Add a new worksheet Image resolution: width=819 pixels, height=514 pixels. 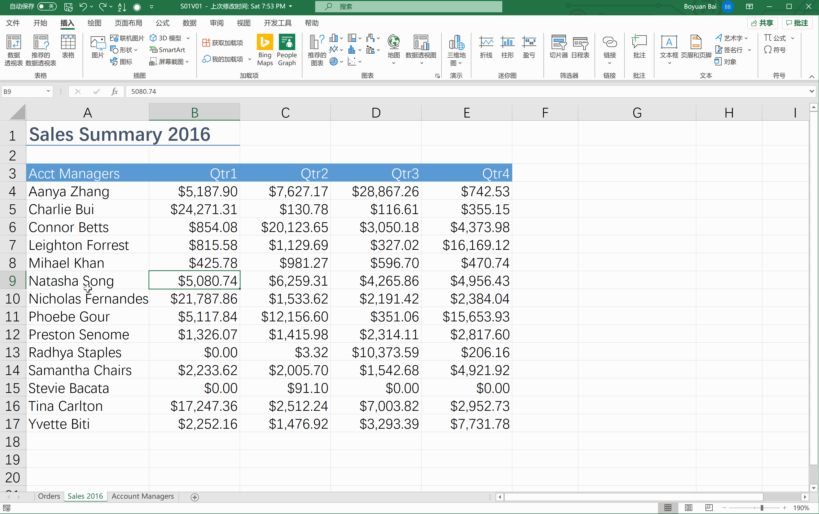click(x=195, y=497)
